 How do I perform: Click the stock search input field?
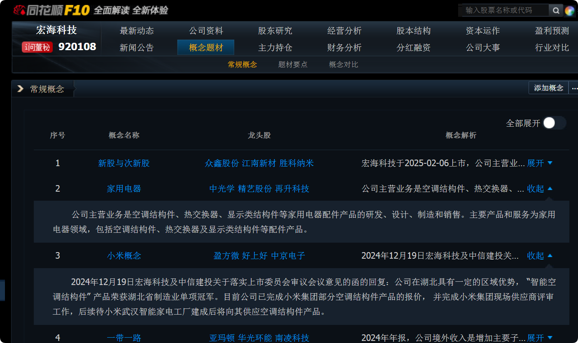[505, 10]
